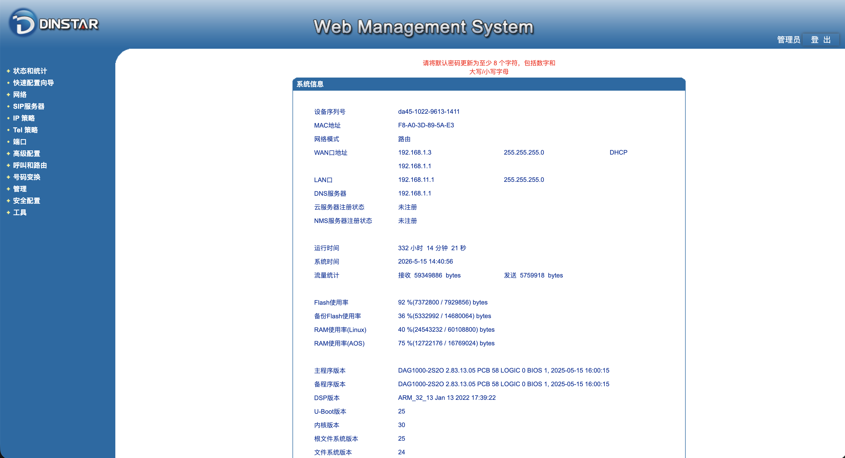Click the 系统信息 panel header
Viewport: 845px width, 458px height.
(489, 84)
